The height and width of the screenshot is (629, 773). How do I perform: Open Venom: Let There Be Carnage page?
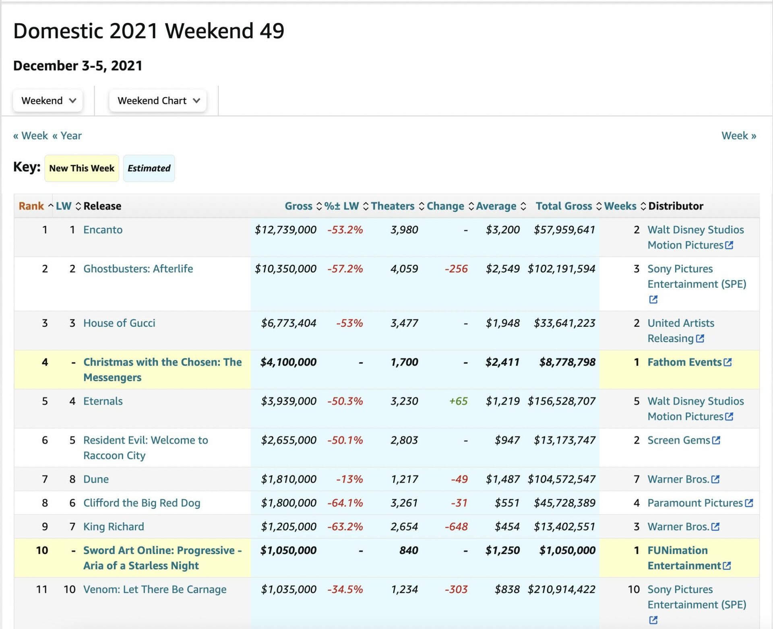pos(155,590)
